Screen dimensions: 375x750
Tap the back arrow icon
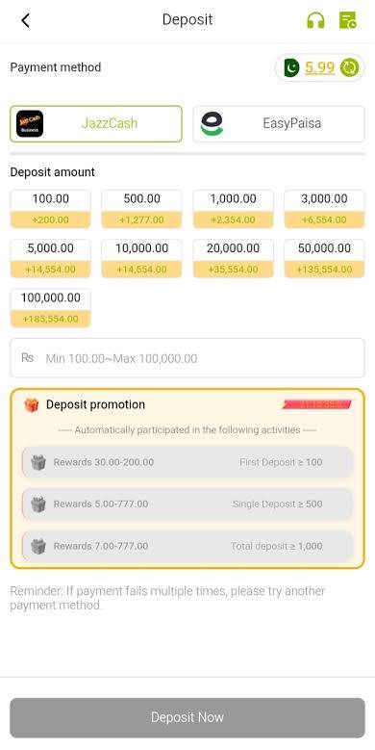tap(25, 20)
